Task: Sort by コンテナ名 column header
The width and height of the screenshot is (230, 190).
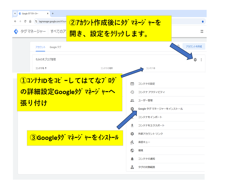Action: 41,68
